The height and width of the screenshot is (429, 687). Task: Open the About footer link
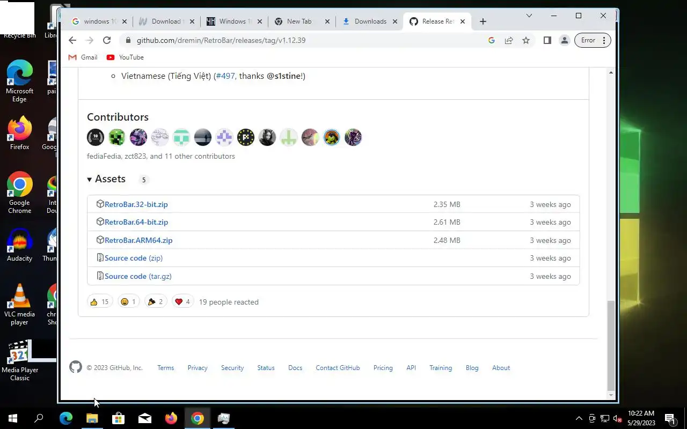tap(501, 368)
